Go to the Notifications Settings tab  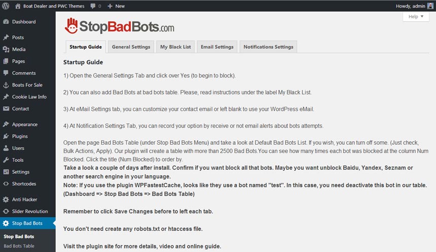pyautogui.click(x=268, y=47)
